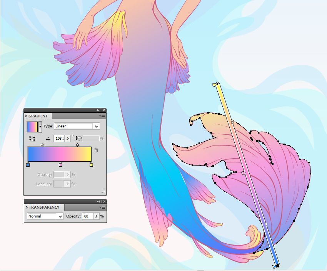Image resolution: width=327 pixels, height=271 pixels.
Task: Collapse the Transparency panel with double arrows
Action: (98, 202)
